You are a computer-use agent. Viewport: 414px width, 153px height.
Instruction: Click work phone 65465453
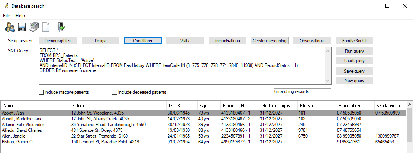385,142
